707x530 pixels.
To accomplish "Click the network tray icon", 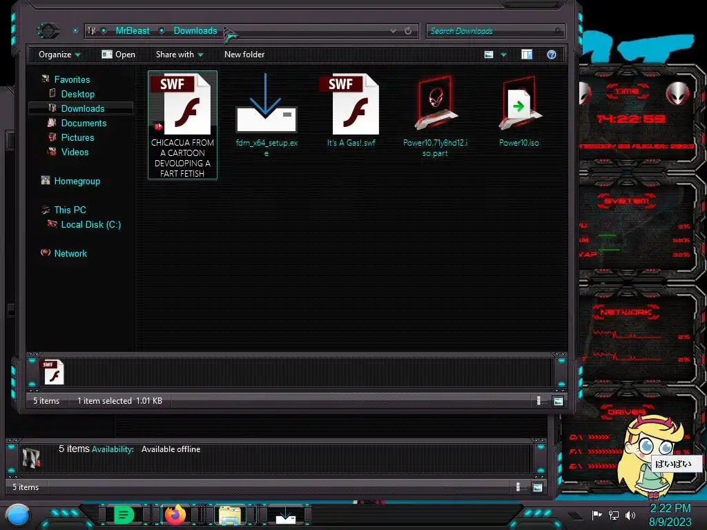I will [x=613, y=515].
